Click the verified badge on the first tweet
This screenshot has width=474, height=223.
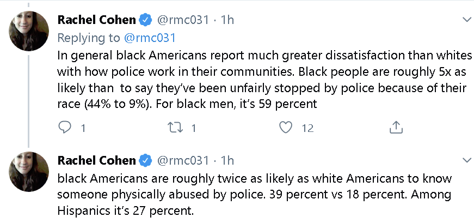tap(145, 20)
